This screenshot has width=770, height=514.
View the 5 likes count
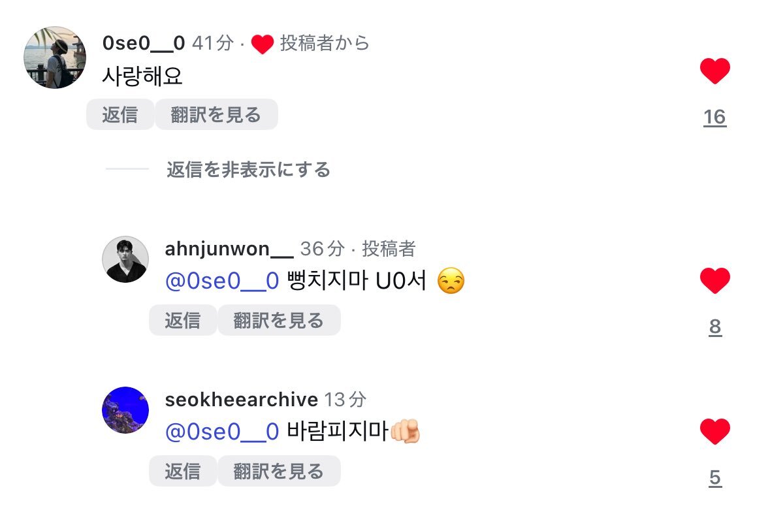[715, 477]
